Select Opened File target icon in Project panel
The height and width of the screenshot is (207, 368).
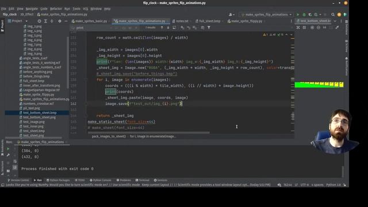click(x=40, y=21)
